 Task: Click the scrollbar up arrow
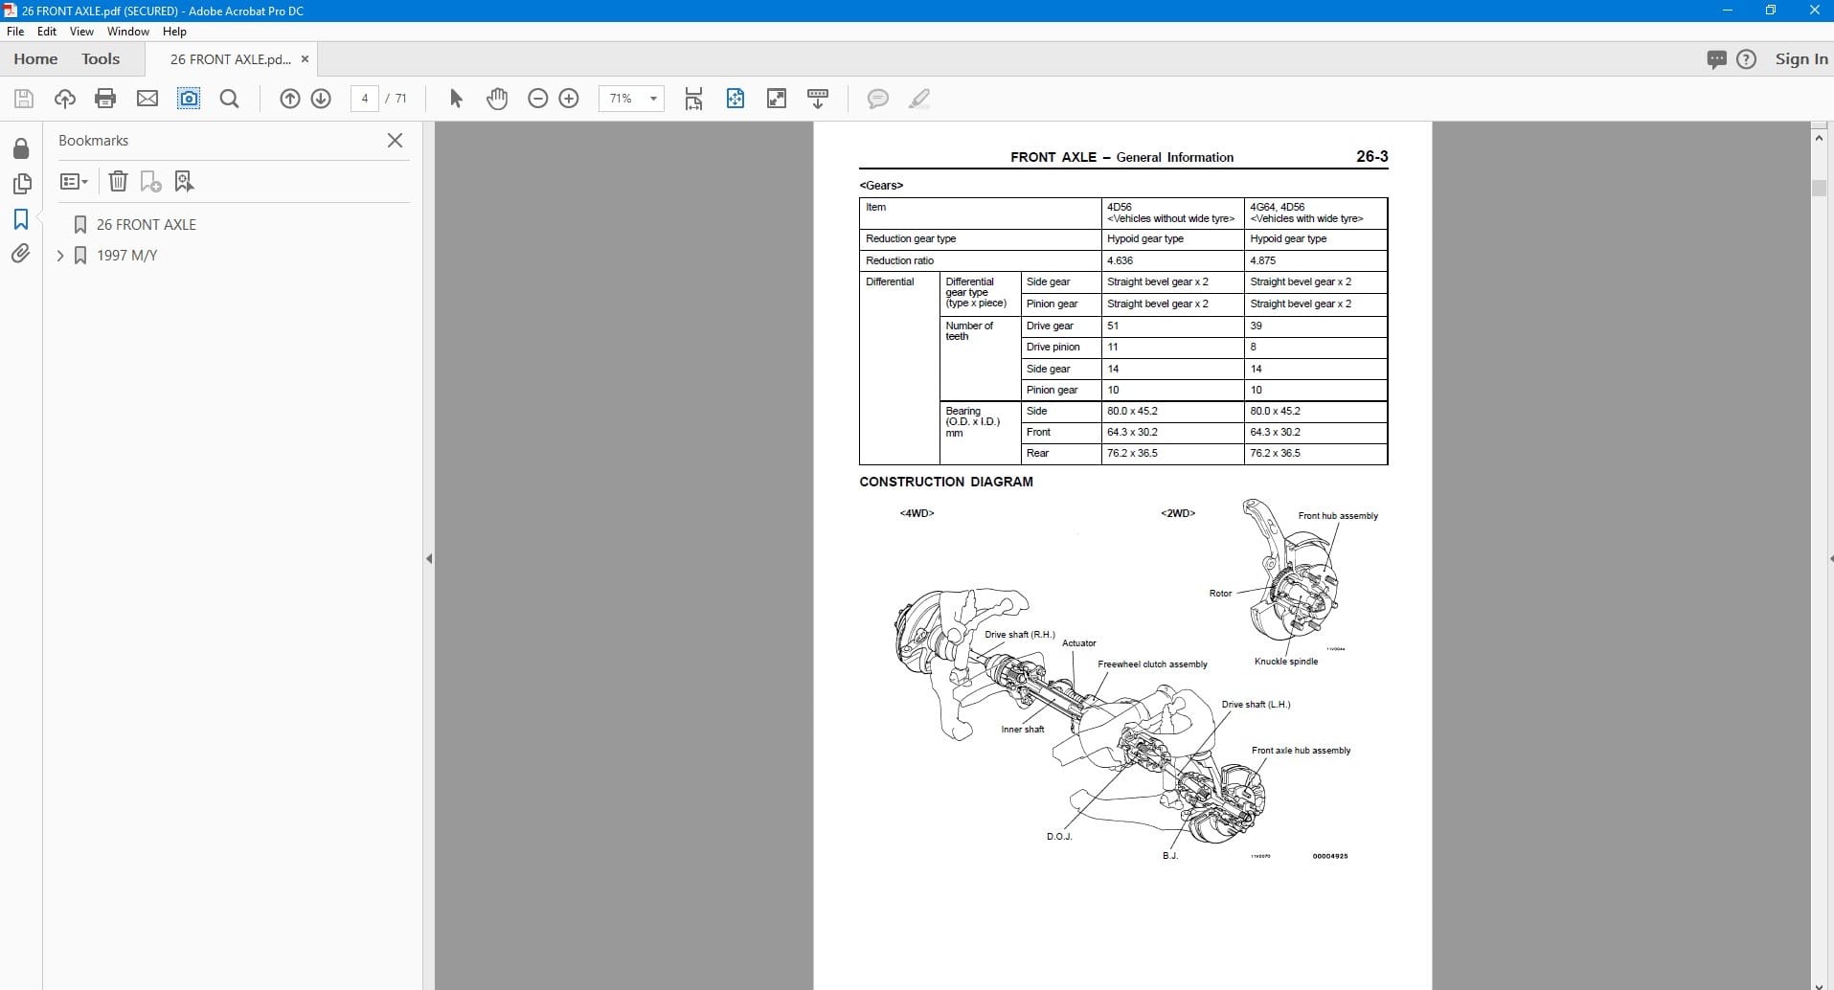tap(1820, 139)
